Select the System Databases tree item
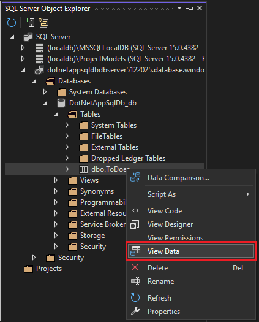The width and height of the screenshot is (259, 322). click(x=98, y=92)
